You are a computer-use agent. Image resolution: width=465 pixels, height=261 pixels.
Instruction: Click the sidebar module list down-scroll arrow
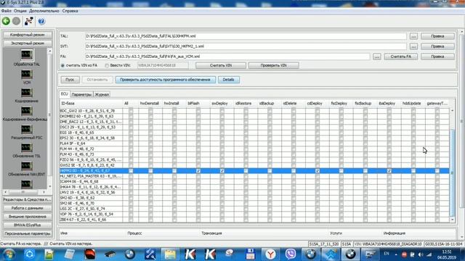click(x=49, y=186)
